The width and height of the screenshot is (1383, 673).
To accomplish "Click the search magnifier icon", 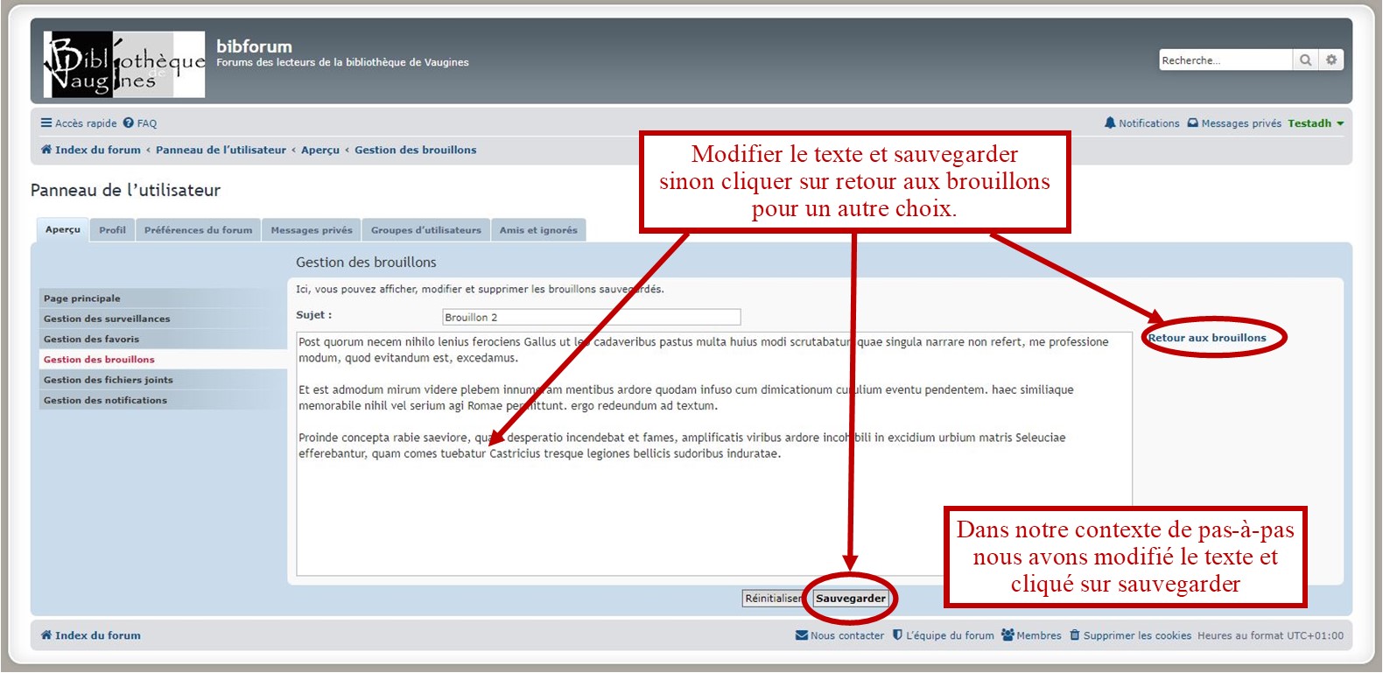I will [1305, 60].
